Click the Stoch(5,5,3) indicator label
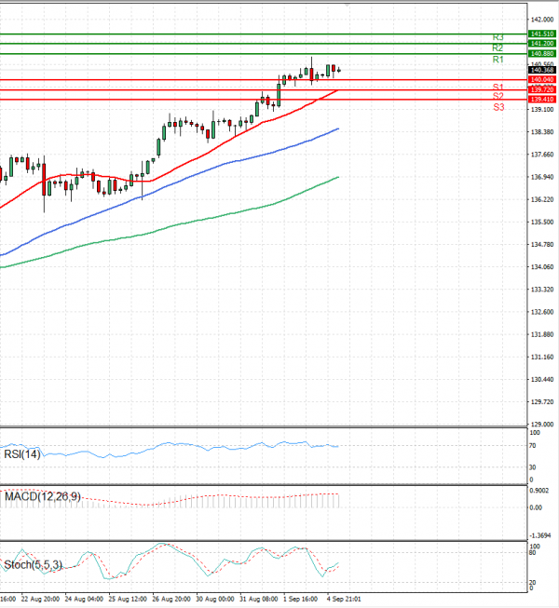This screenshot has width=559, height=608. (34, 564)
